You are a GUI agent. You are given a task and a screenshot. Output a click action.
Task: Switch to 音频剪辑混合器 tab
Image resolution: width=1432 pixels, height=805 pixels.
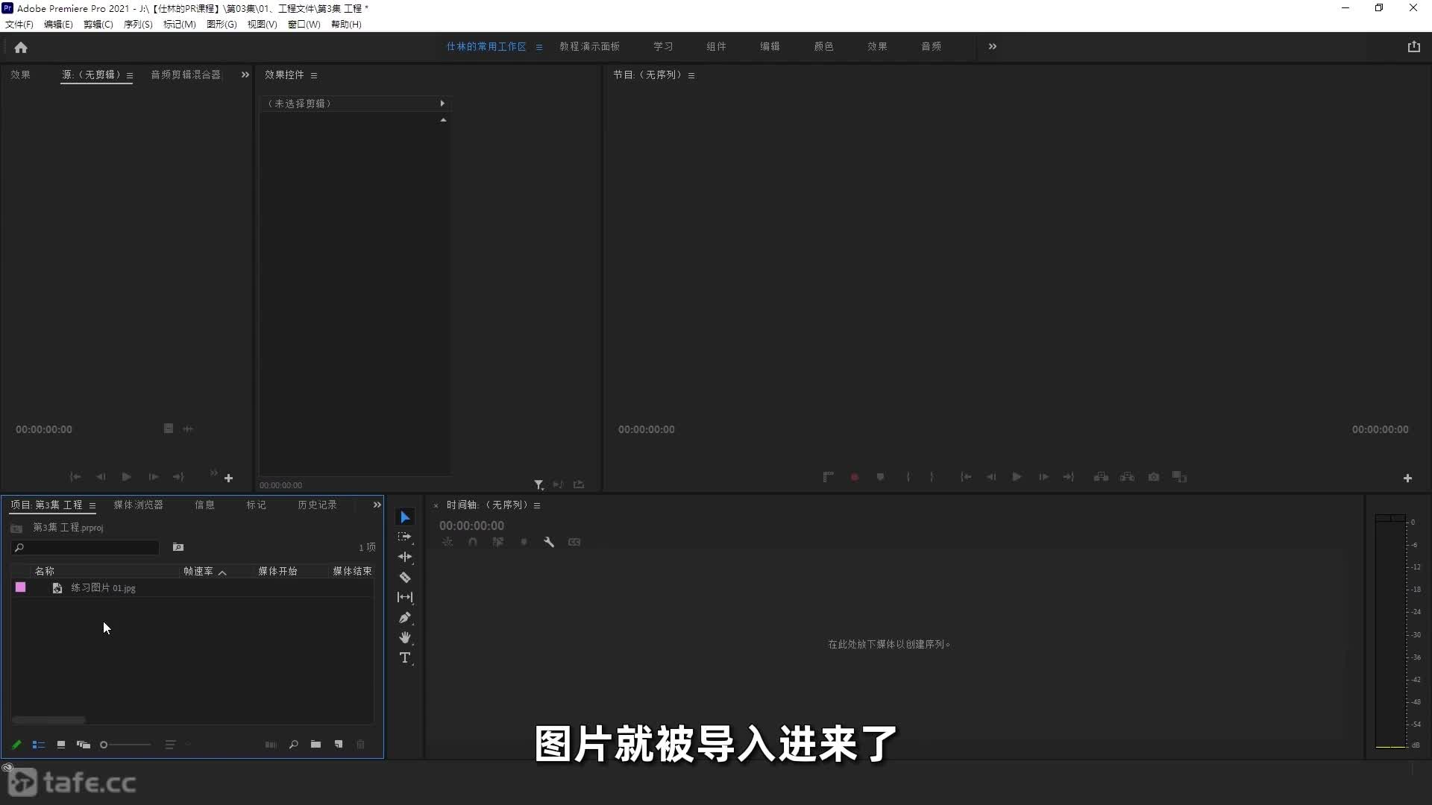[x=186, y=75]
